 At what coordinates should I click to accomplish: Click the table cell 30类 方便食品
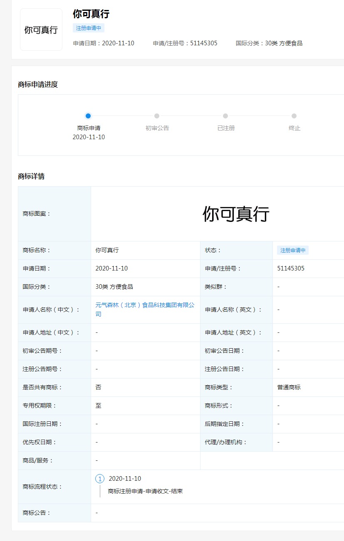click(114, 287)
